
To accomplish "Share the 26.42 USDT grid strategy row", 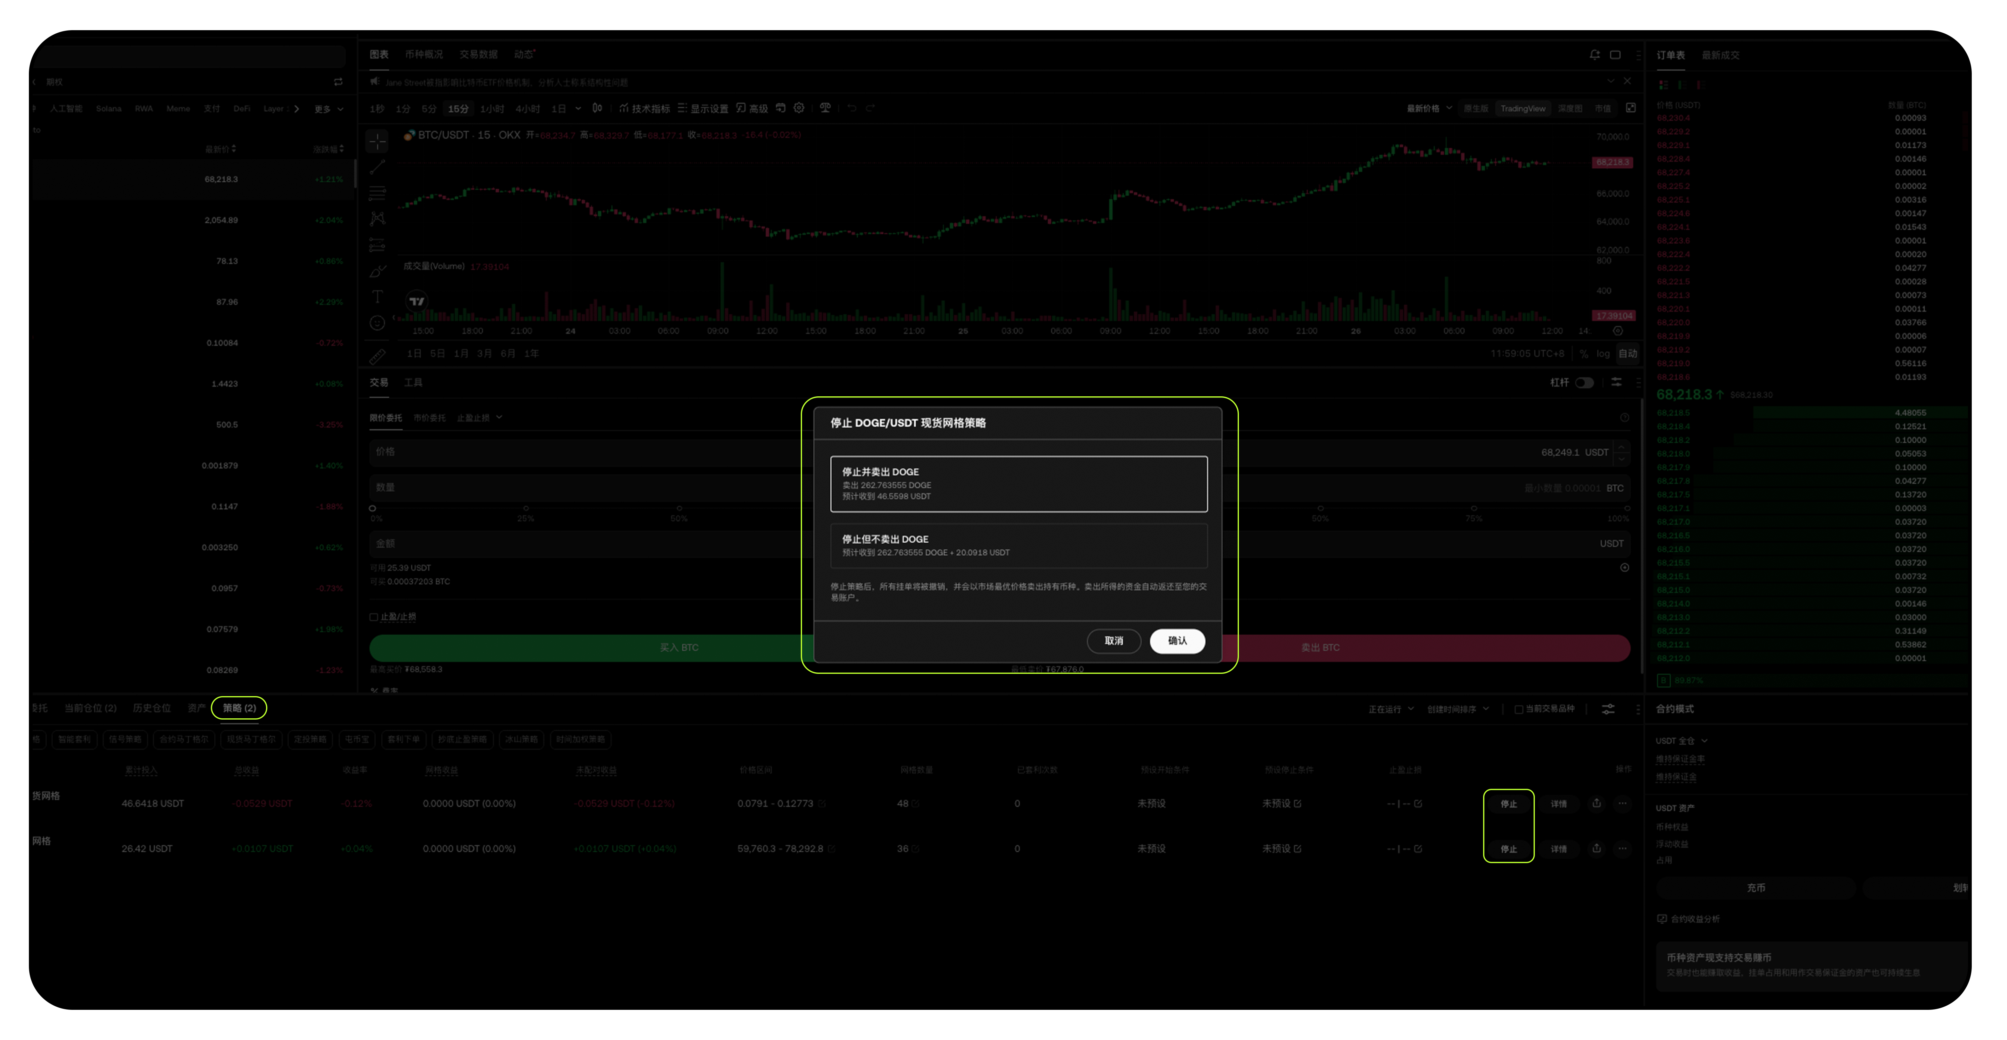I will pyautogui.click(x=1596, y=849).
